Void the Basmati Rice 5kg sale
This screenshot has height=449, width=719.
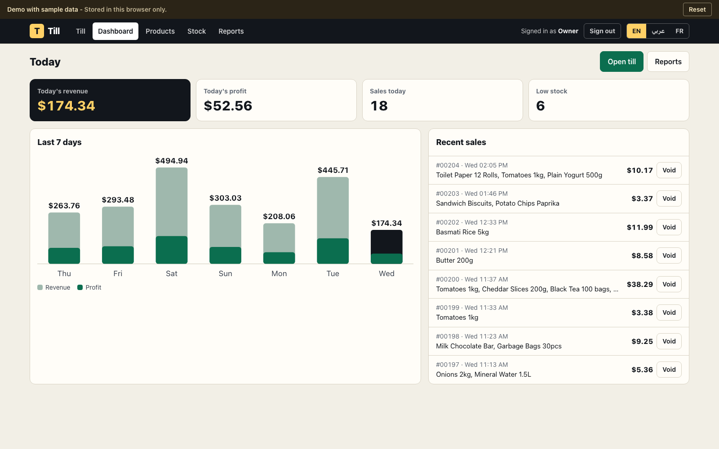pos(669,227)
